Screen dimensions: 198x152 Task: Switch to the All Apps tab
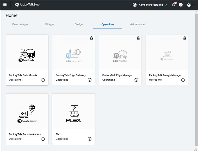click(49, 24)
